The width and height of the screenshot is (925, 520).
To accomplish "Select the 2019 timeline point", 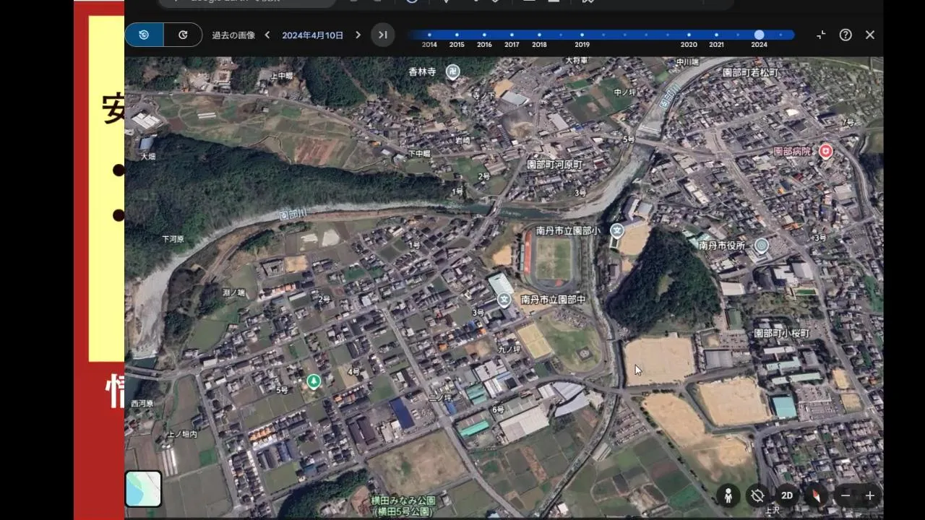I will click(x=582, y=35).
